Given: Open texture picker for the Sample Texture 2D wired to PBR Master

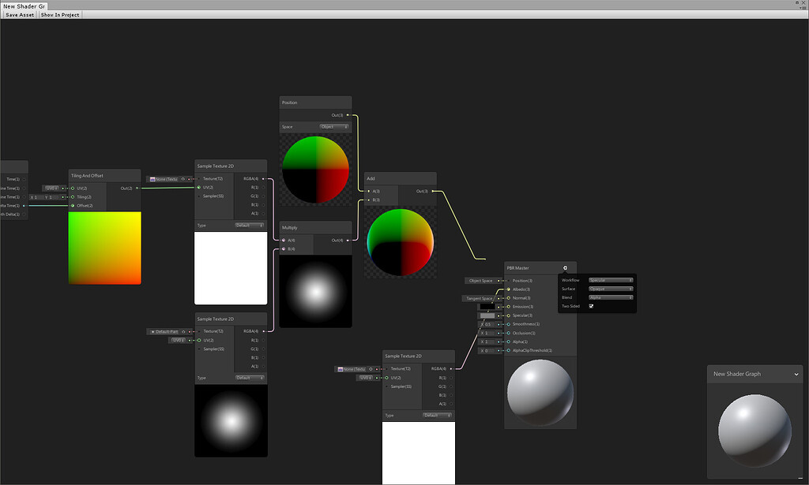Looking at the screenshot, I should click(371, 369).
